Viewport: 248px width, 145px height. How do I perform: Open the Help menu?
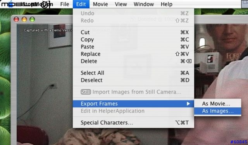click(166, 4)
